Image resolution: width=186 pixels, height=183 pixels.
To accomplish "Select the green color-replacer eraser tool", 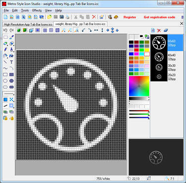I will 5,44.
